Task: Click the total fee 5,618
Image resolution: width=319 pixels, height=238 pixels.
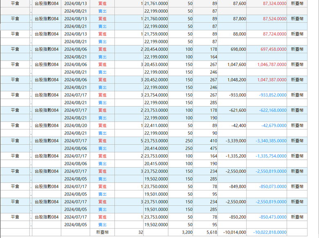Action: [x=212, y=233]
